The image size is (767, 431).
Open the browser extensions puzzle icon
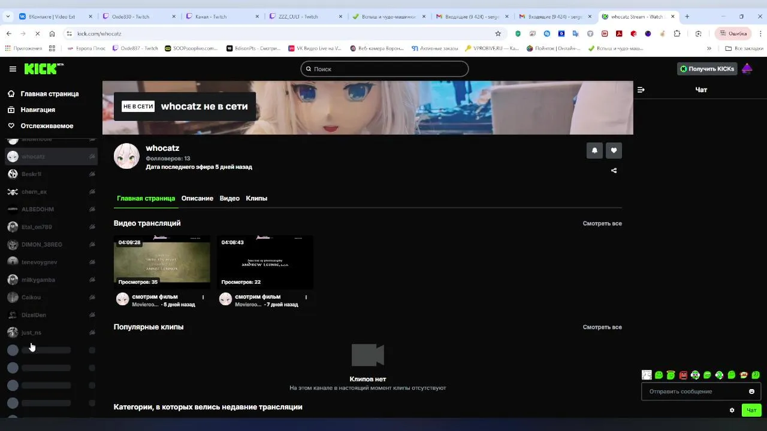tap(677, 34)
